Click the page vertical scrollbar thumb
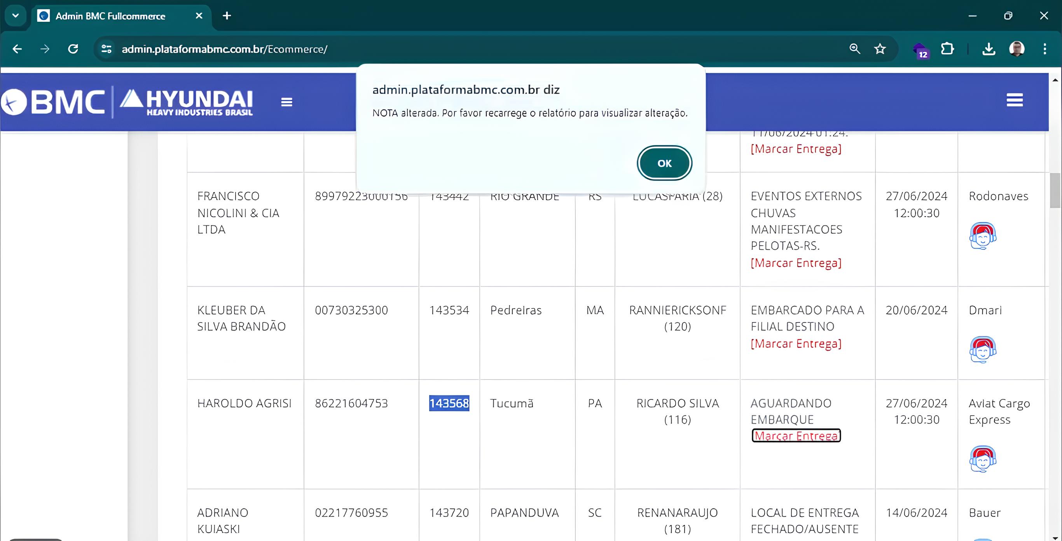This screenshot has width=1062, height=541. point(1055,190)
